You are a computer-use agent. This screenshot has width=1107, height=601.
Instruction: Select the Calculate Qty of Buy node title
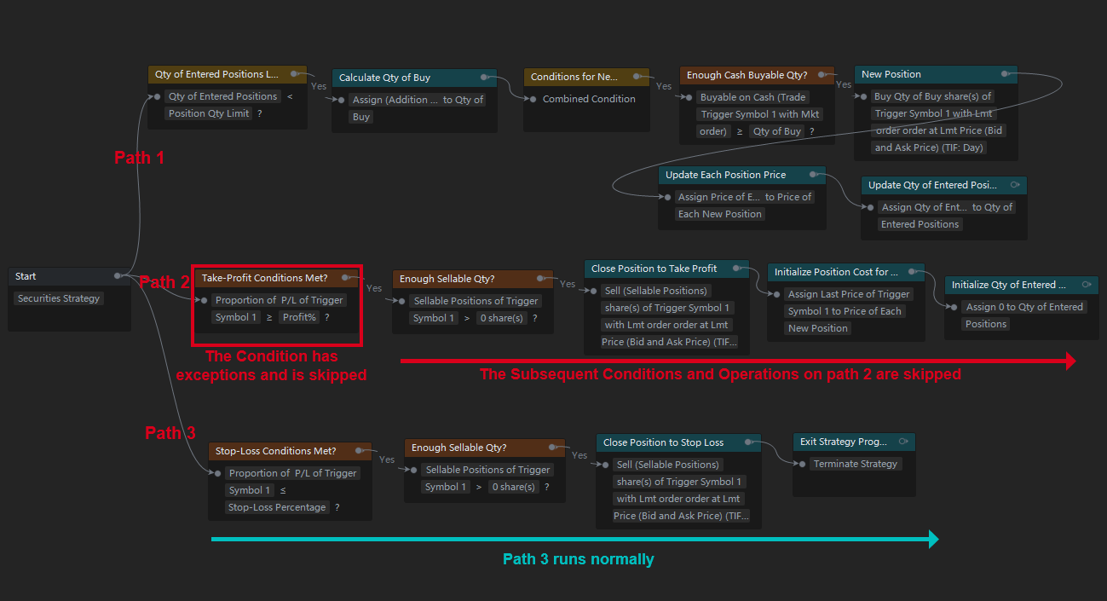tap(384, 78)
